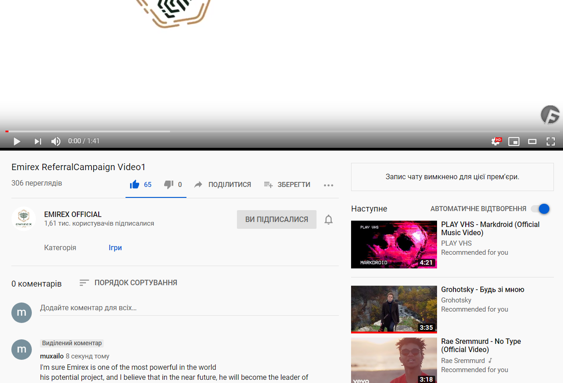Open Rae Sremmurd - No Type title
Screen dimensions: 563x383
tap(481, 345)
